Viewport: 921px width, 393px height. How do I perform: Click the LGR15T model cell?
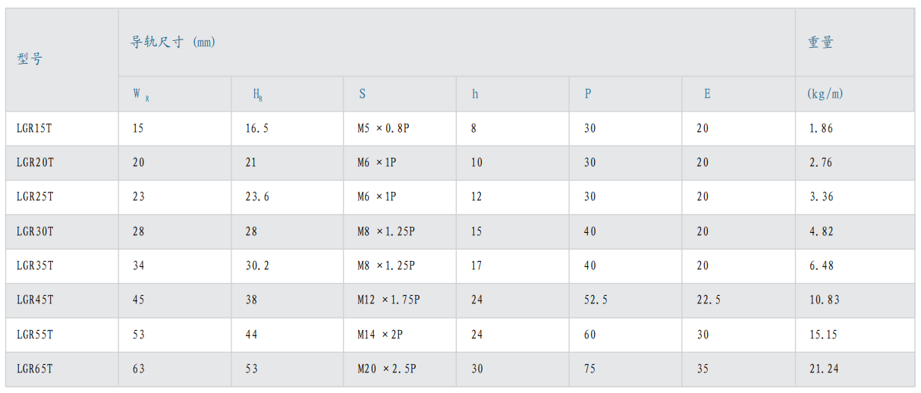35,128
